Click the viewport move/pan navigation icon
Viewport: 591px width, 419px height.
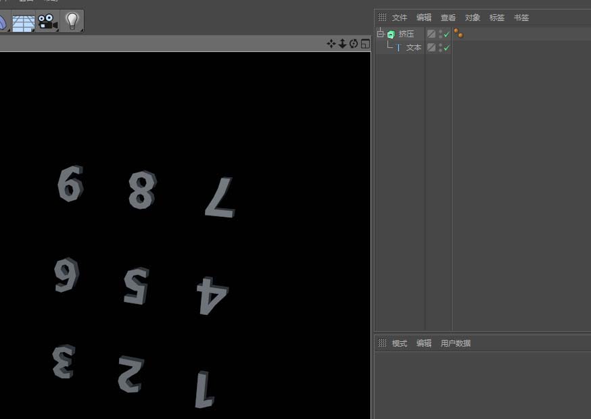click(331, 44)
